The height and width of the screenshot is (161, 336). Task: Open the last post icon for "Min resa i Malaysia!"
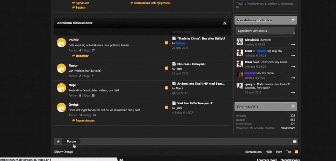(174, 64)
